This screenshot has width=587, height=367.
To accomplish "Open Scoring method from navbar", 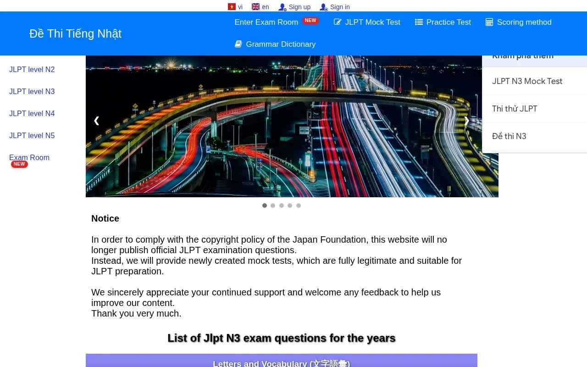I will [519, 22].
